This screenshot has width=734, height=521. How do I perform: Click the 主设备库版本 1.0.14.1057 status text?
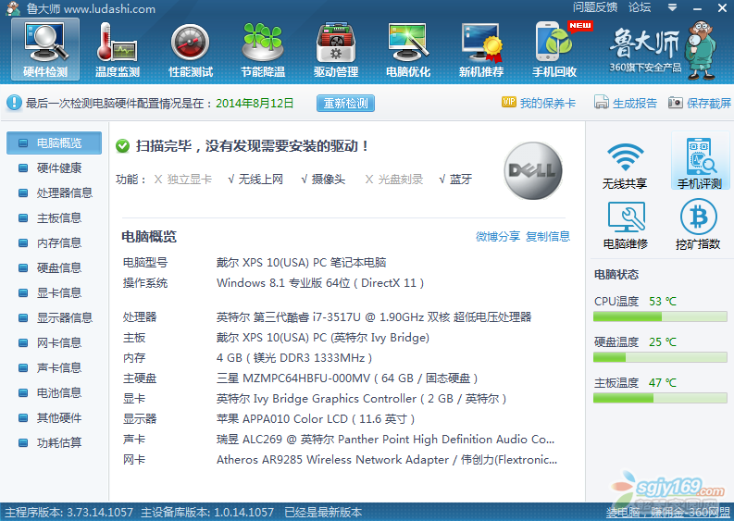click(x=207, y=513)
